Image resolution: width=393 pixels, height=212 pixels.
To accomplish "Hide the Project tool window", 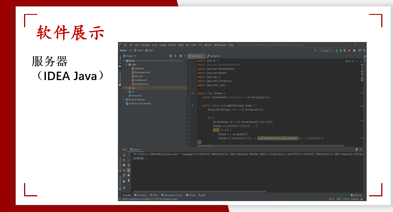I will click(185, 56).
